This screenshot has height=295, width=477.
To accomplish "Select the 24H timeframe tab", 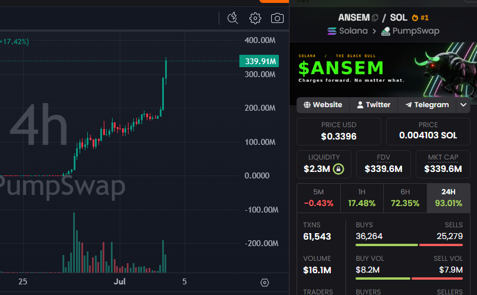I will [x=449, y=198].
